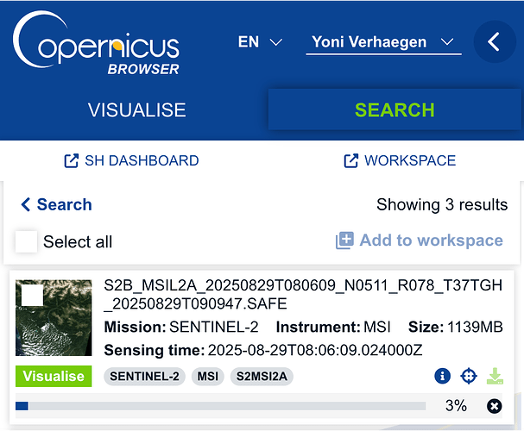This screenshot has width=524, height=431.
Task: Show product info with the info icon
Action: (x=443, y=376)
